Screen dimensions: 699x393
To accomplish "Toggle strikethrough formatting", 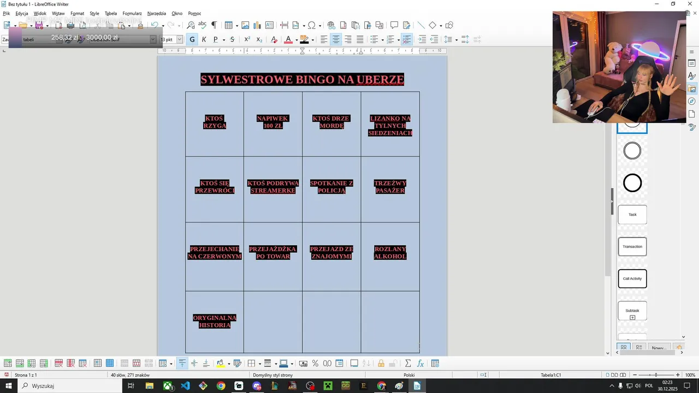I will [232, 39].
